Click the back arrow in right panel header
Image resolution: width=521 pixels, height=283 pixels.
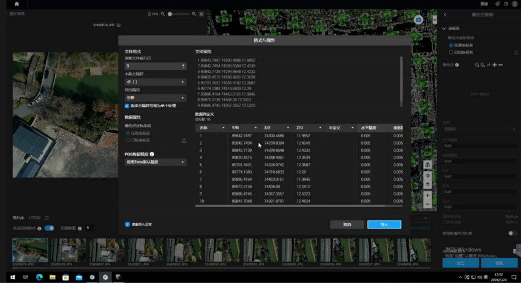[445, 15]
